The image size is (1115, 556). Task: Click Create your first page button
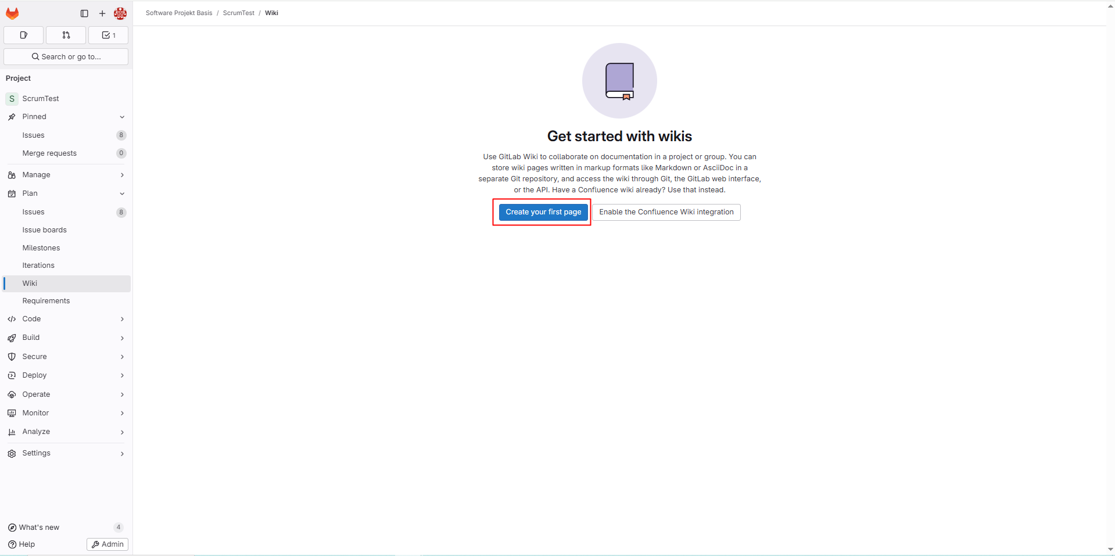point(543,212)
